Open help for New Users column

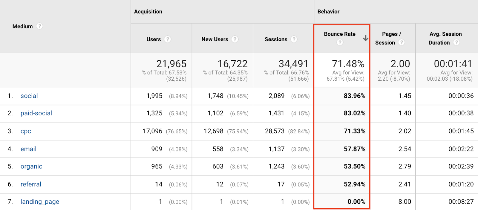[x=235, y=39]
